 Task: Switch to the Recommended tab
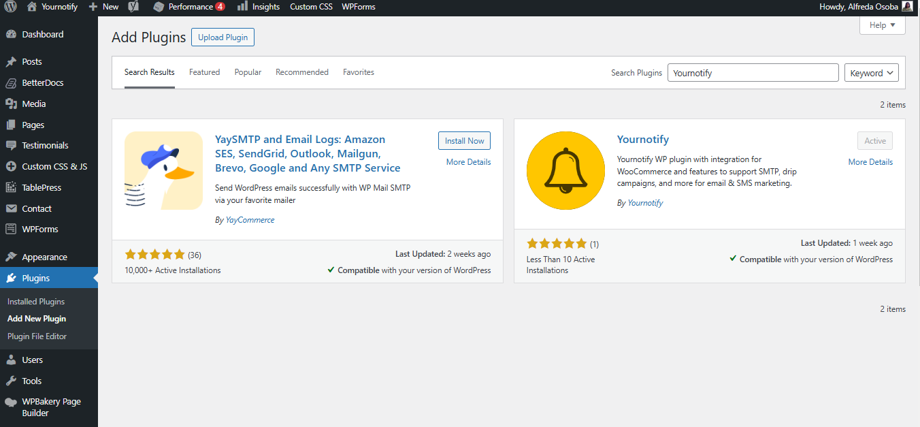(302, 72)
